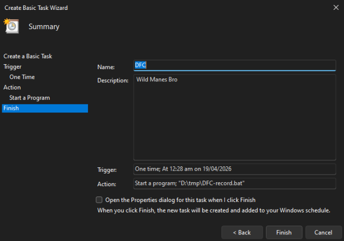
Task: Click the Finish button
Action: [284, 232]
